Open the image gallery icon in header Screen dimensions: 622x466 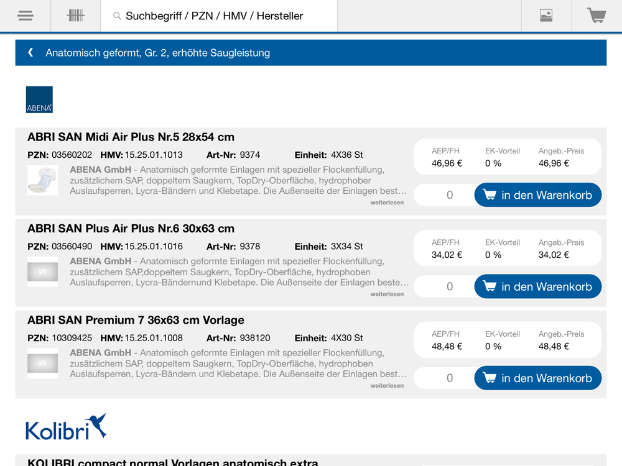546,16
